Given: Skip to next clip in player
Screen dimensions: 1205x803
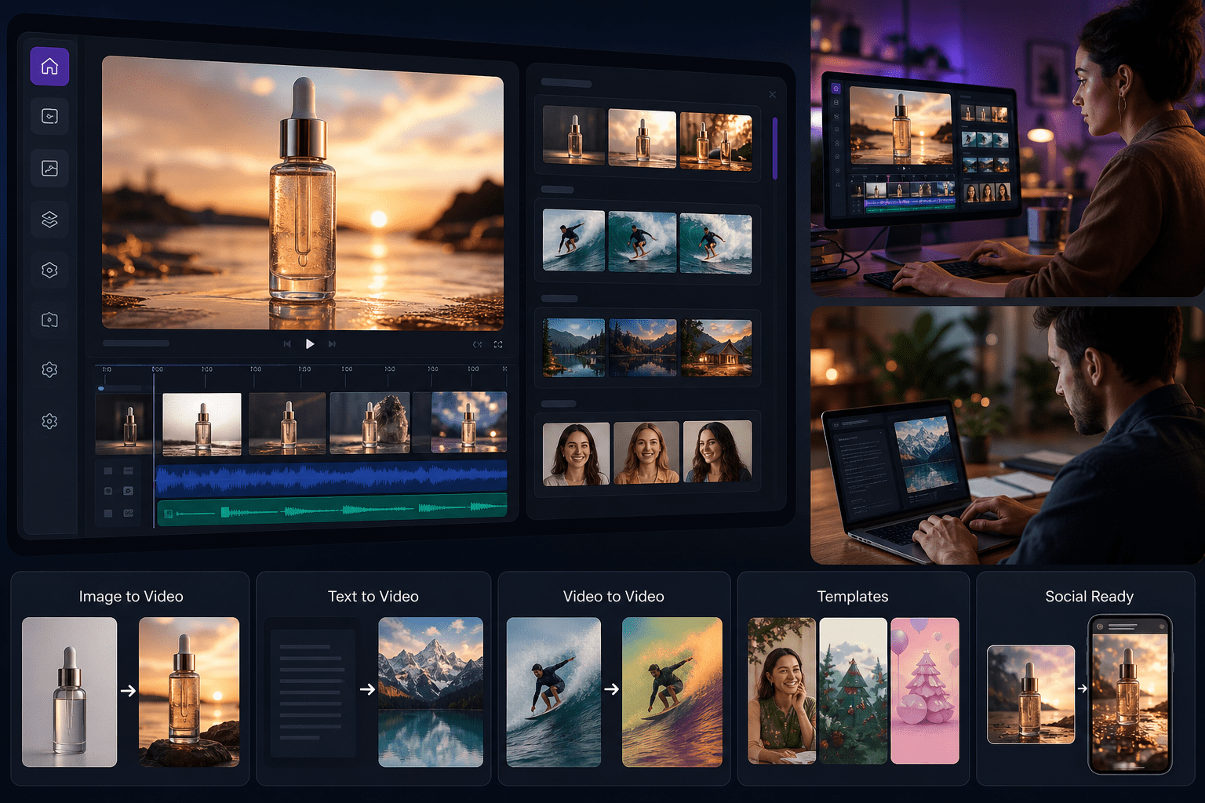Looking at the screenshot, I should 332,344.
